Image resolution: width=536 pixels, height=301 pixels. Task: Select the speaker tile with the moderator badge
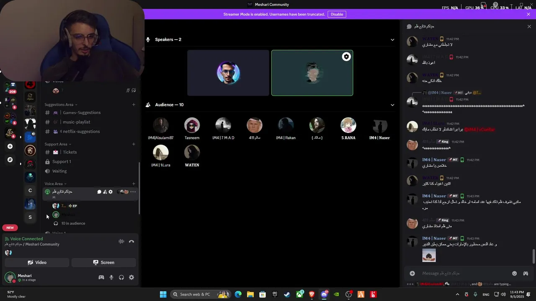pos(312,73)
